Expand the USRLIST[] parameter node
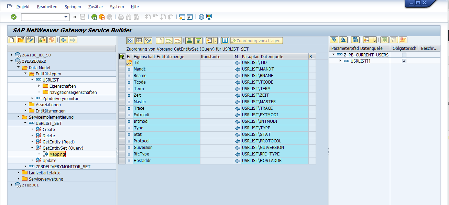Screen dimensions: 449x205 tap(340, 61)
